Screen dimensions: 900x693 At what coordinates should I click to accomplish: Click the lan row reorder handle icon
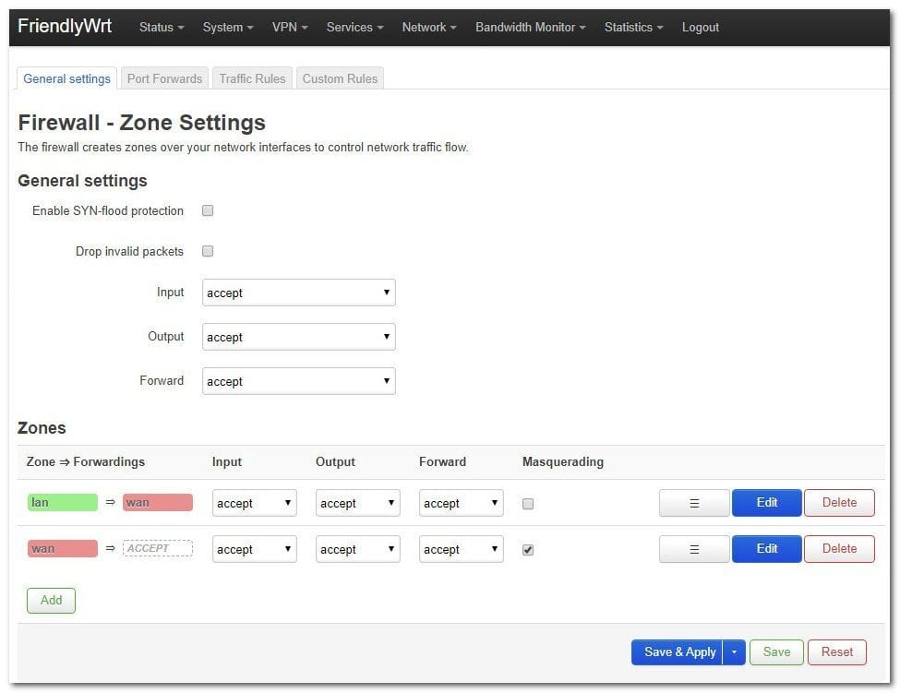[694, 503]
